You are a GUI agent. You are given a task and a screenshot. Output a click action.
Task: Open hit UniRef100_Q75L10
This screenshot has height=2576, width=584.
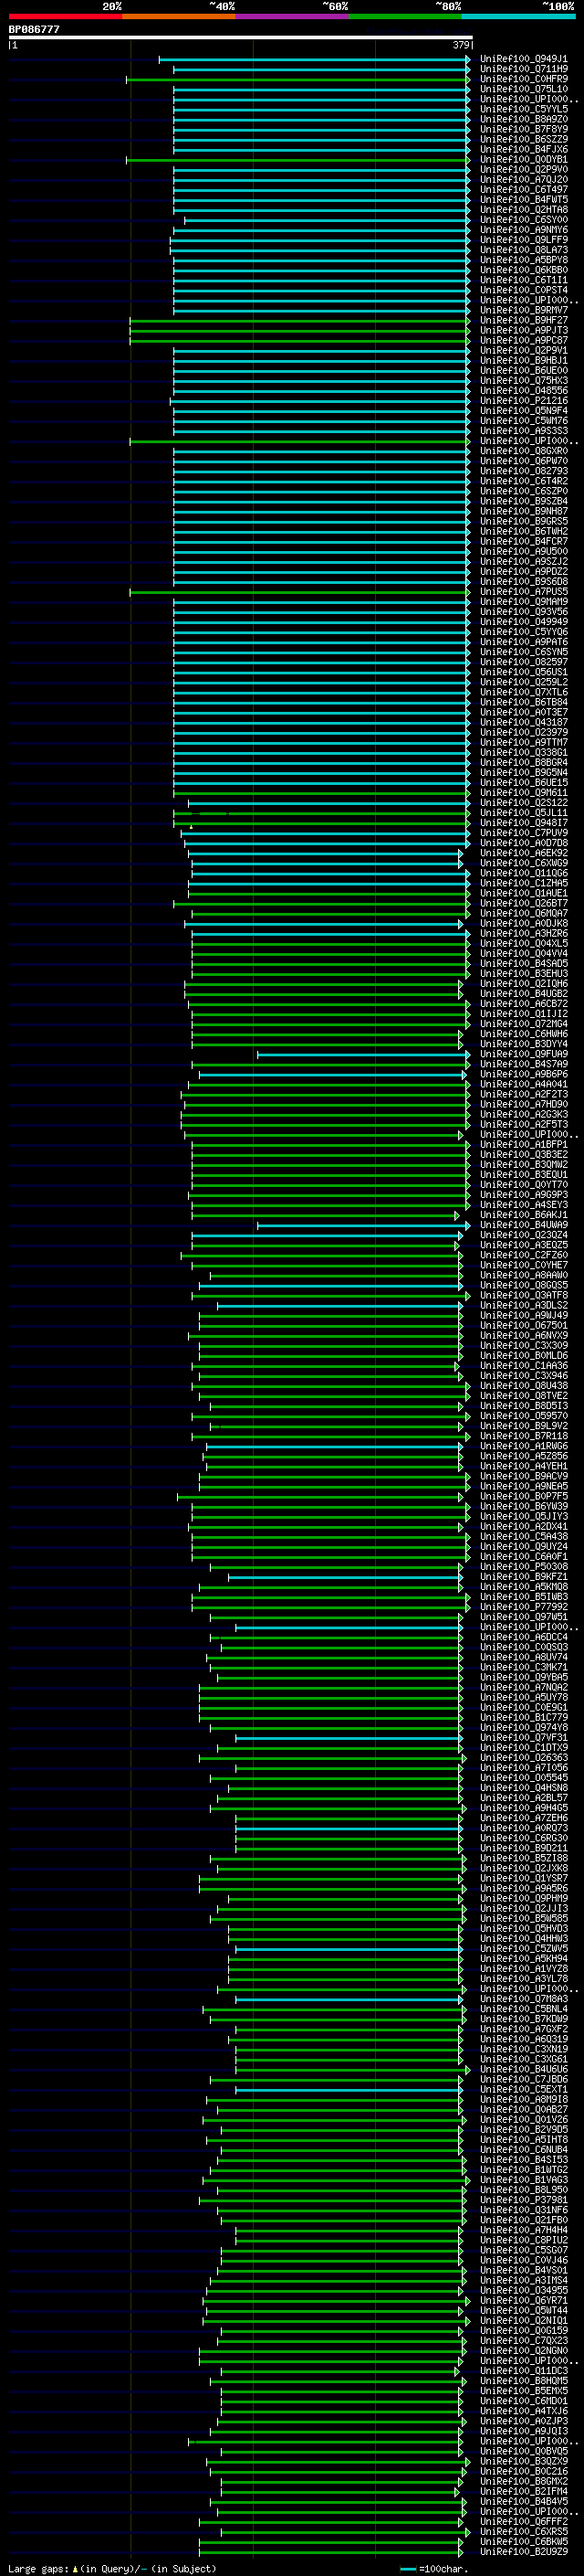[x=523, y=89]
